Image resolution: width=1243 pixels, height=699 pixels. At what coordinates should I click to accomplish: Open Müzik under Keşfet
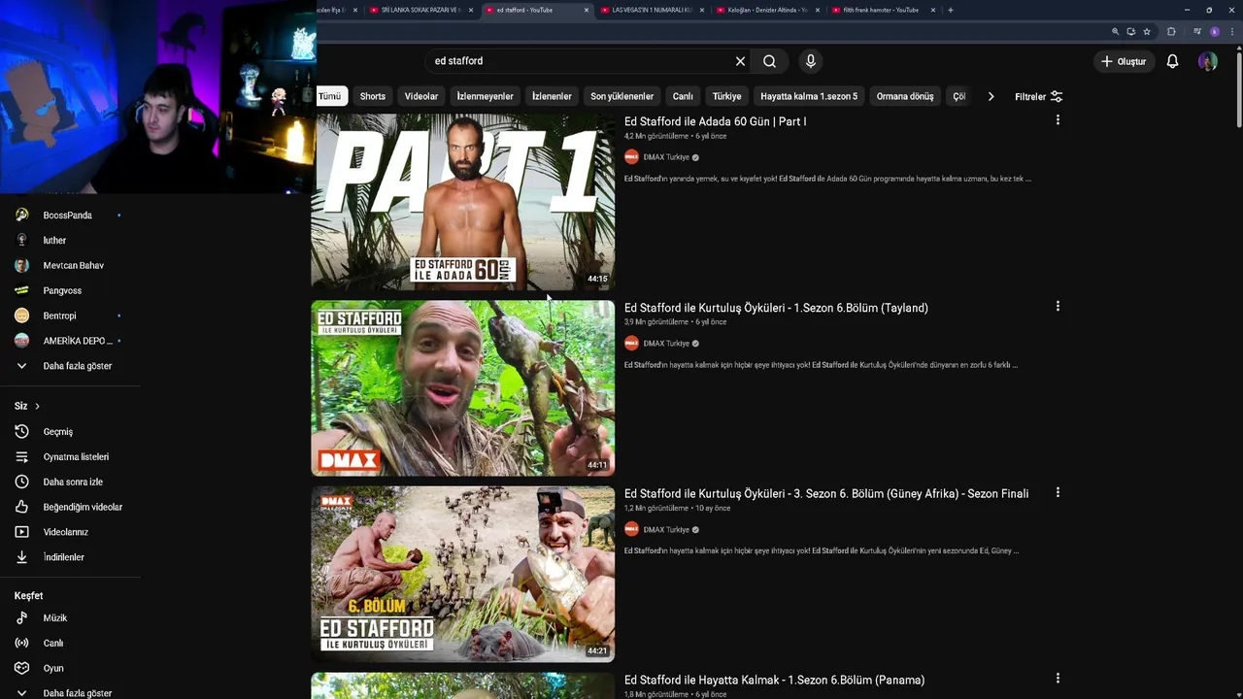click(54, 617)
